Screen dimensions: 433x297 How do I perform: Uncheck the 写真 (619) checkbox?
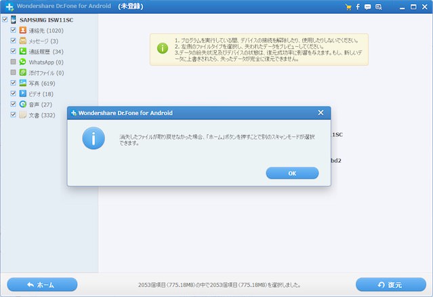[13, 83]
